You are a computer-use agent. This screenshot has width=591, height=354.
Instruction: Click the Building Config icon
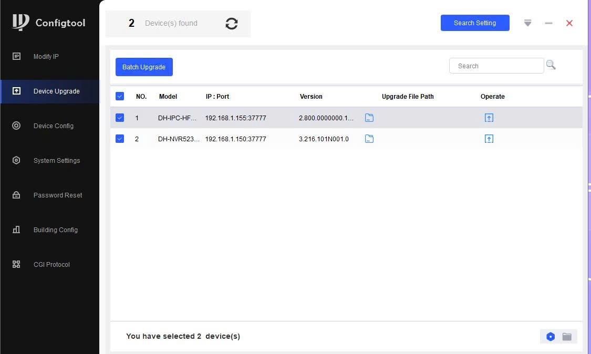point(16,230)
